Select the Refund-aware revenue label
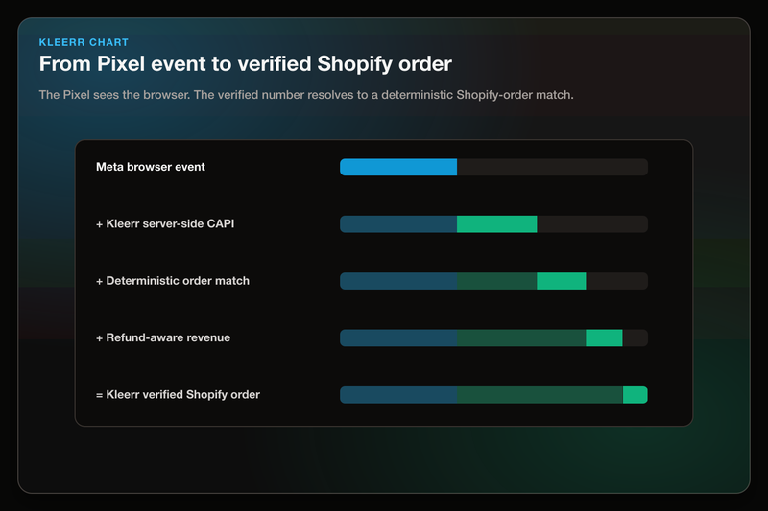 163,337
